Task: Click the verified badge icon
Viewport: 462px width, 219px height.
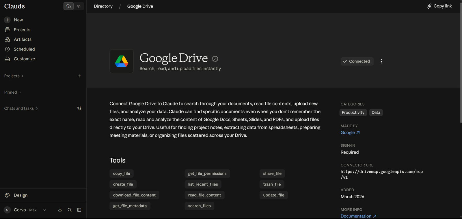Action: [x=215, y=59]
